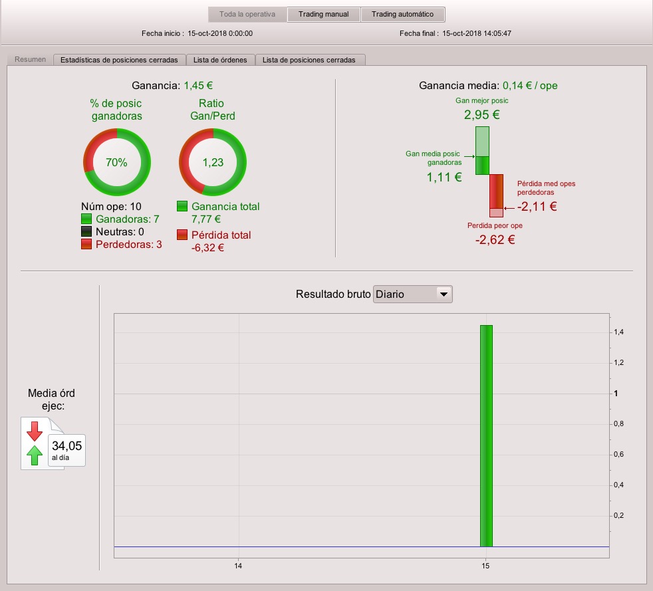
Task: Click the green bar for day 15
Action: pos(486,435)
